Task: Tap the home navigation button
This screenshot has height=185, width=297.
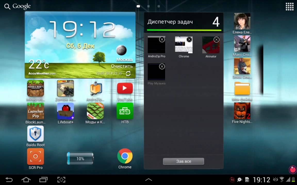Action: (26, 180)
